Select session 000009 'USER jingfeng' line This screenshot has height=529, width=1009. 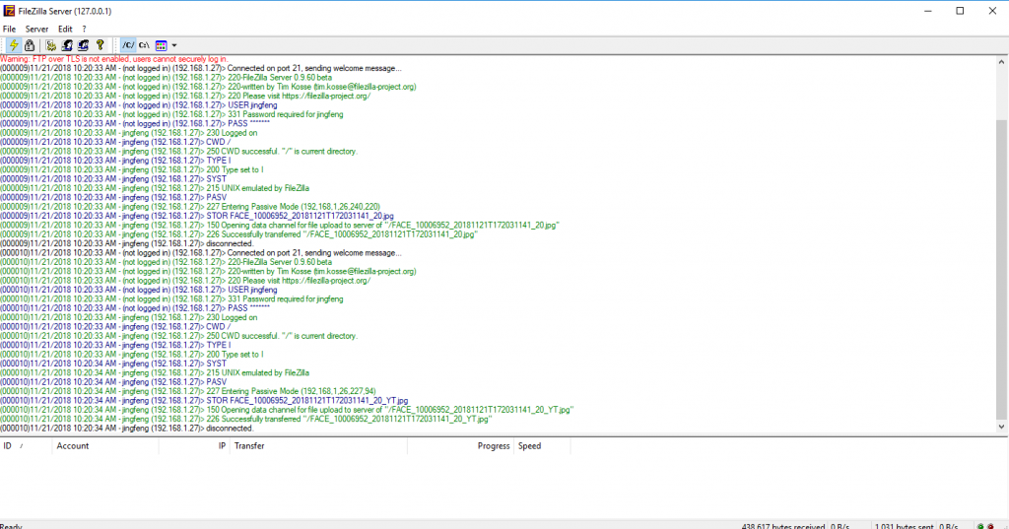point(139,104)
